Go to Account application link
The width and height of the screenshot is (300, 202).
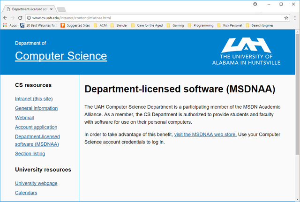(x=36, y=127)
